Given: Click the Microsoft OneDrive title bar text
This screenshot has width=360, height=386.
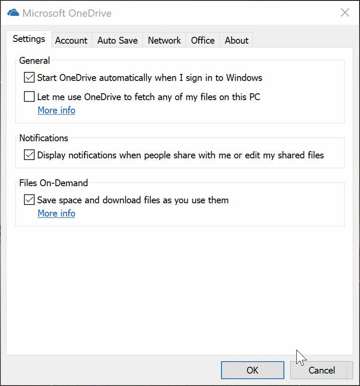Looking at the screenshot, I should 67,13.
